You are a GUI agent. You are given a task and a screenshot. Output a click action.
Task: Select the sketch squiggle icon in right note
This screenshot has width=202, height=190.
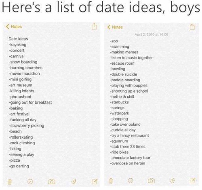click(x=173, y=180)
